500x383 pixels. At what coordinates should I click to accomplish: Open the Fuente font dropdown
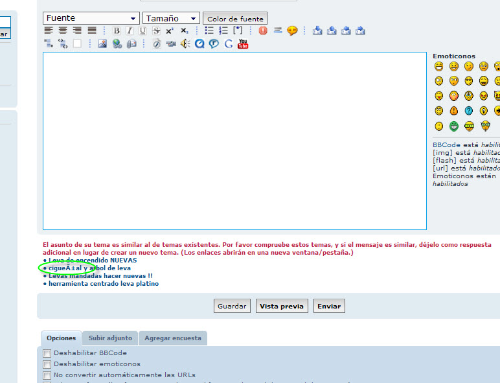coord(91,18)
